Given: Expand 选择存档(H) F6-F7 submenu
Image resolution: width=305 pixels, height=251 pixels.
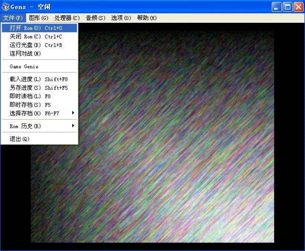Looking at the screenshot, I should click(39, 113).
